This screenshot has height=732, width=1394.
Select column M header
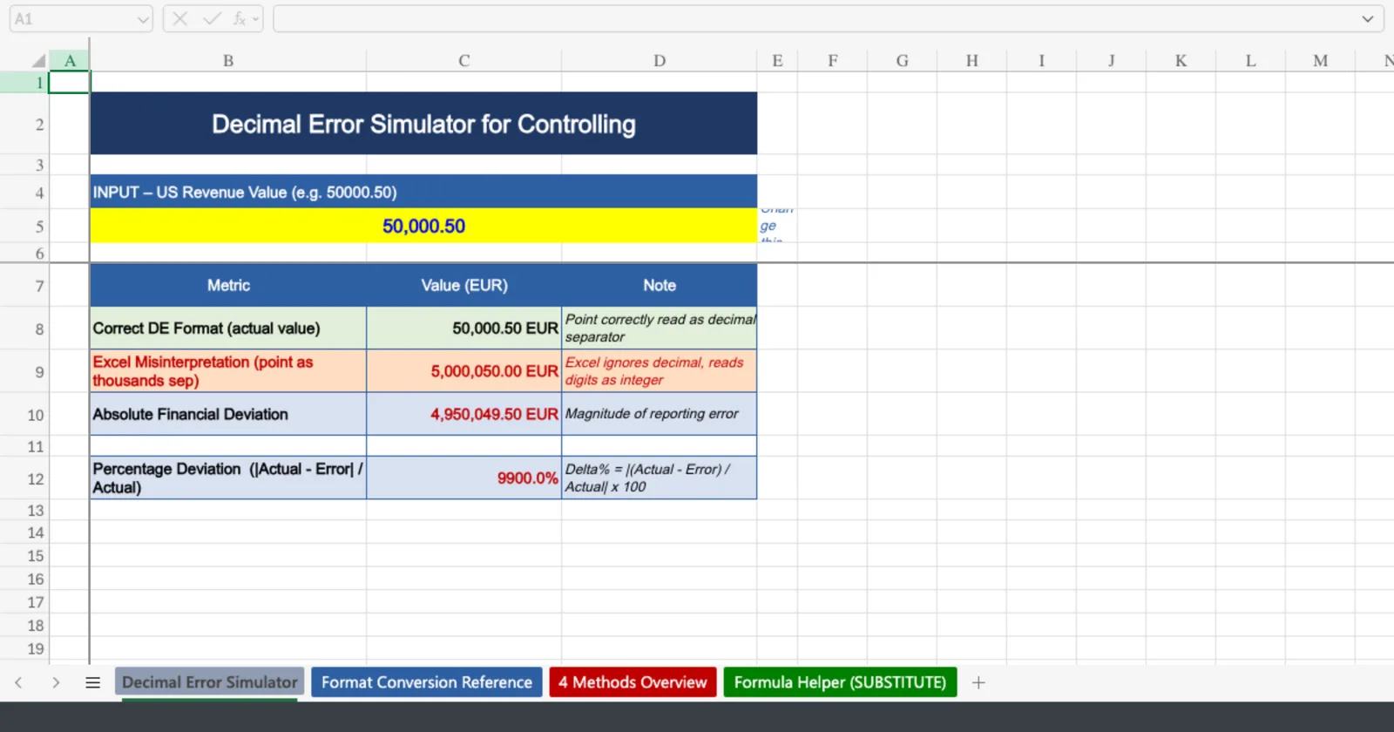coord(1321,60)
